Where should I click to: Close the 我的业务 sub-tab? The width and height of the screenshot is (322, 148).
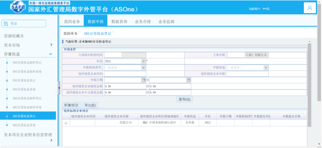(80, 32)
